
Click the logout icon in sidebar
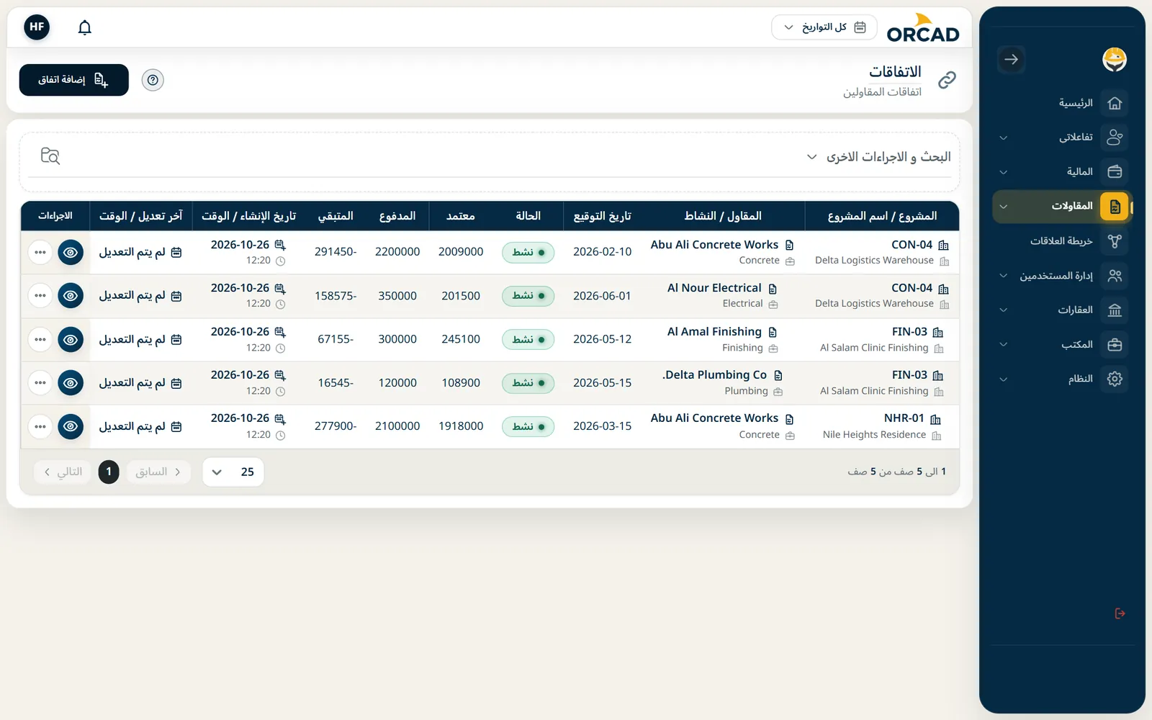(x=1120, y=613)
